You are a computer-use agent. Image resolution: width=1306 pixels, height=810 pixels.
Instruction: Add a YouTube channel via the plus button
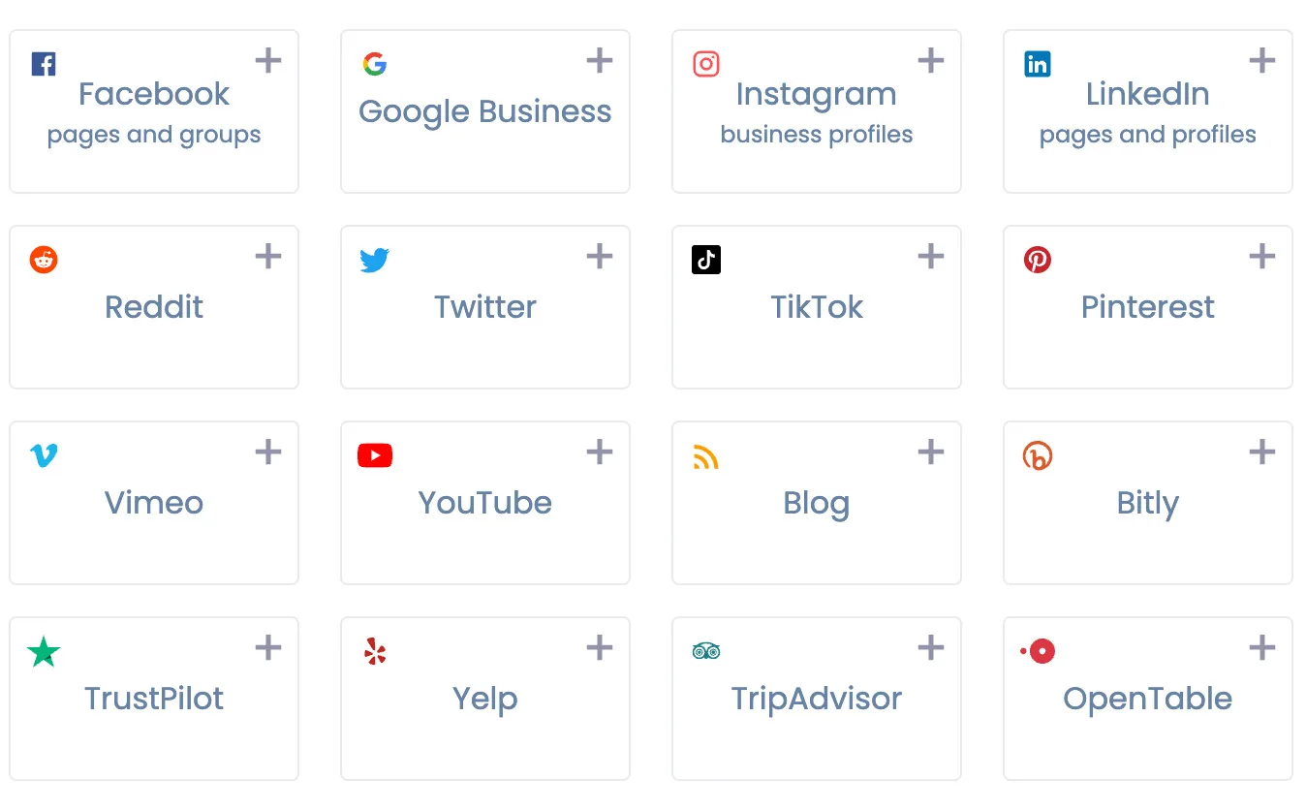point(599,452)
